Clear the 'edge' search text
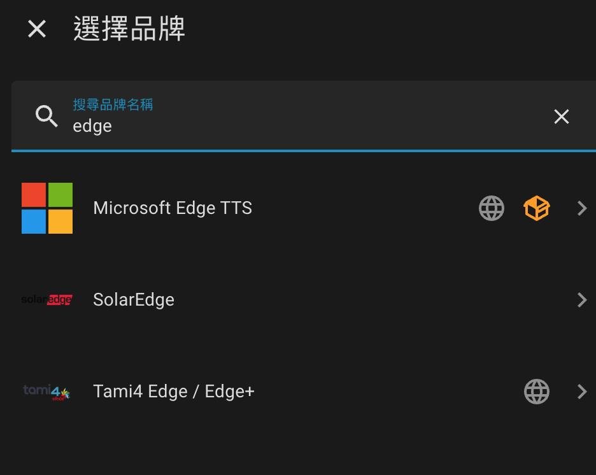Image resolution: width=596 pixels, height=475 pixels. click(x=561, y=117)
